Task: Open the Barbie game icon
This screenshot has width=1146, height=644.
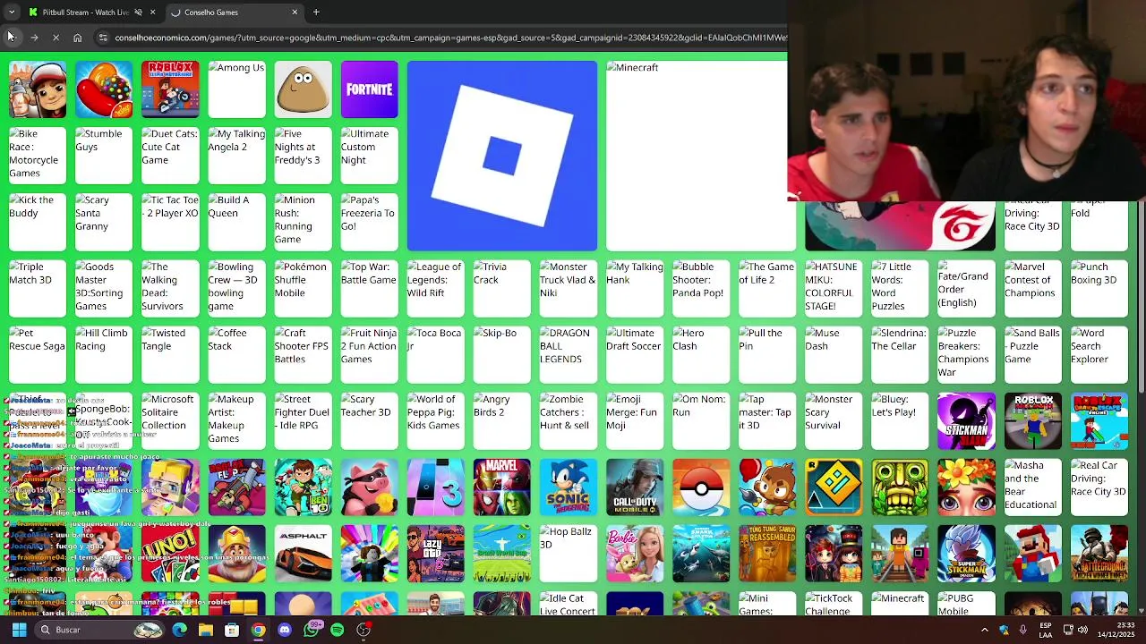Action: [634, 553]
